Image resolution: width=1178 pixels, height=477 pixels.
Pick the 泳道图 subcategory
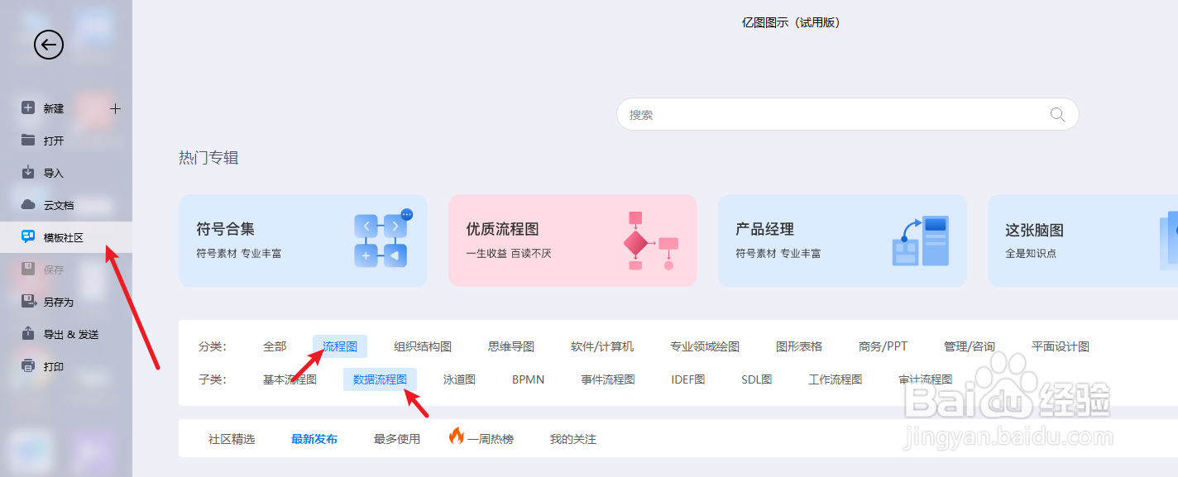(x=459, y=379)
